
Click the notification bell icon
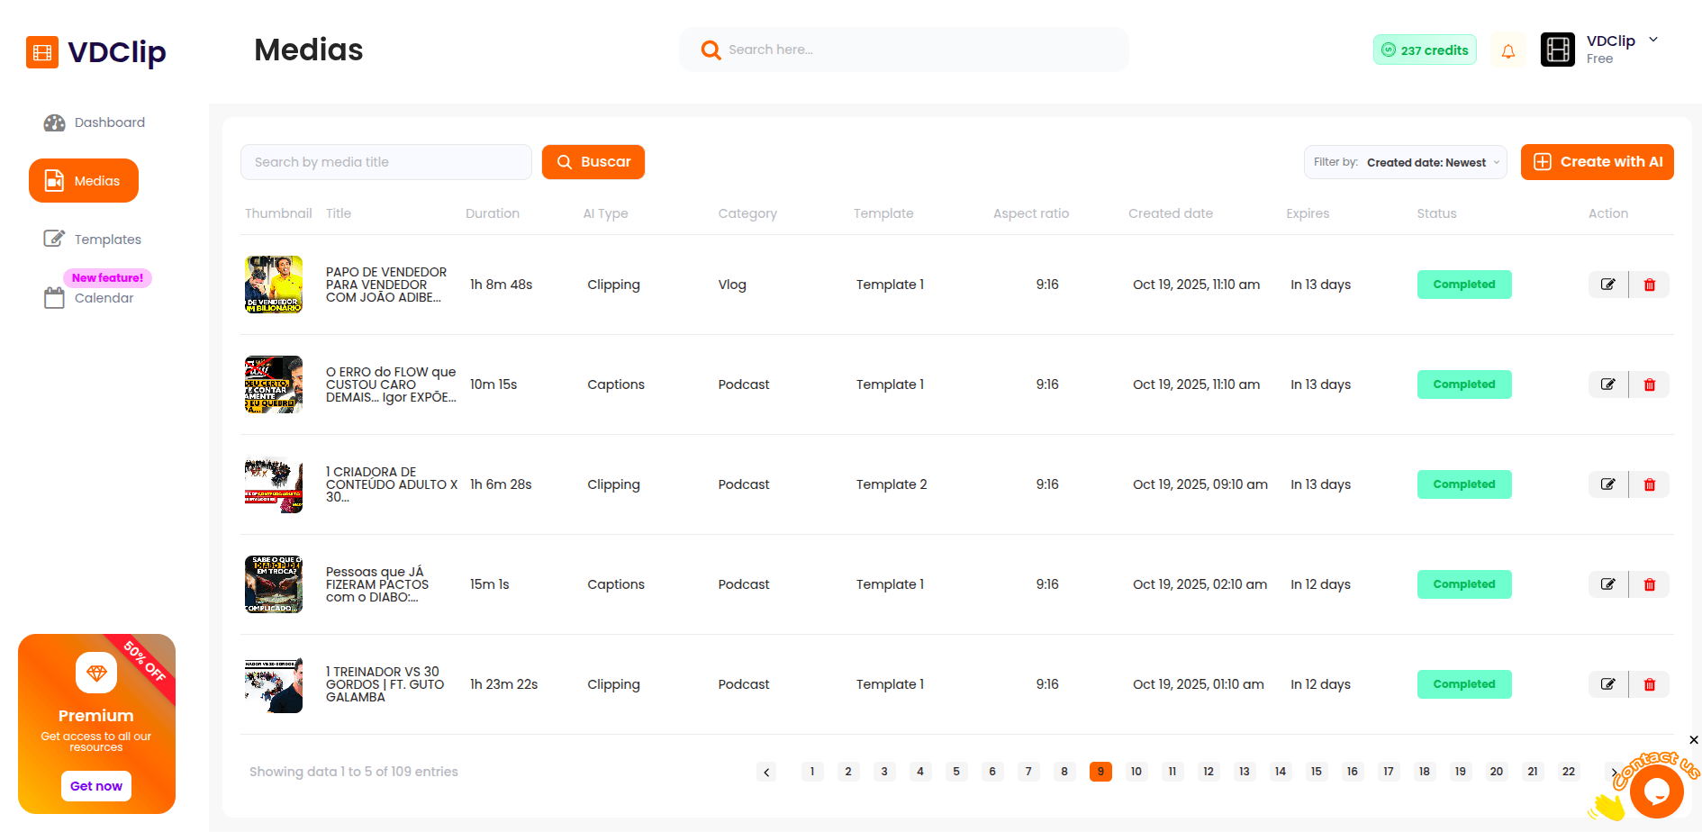pos(1507,51)
